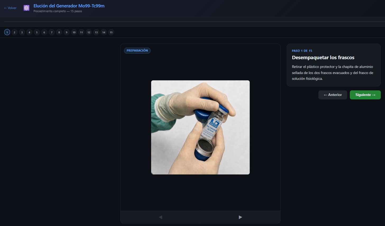Image resolution: width=385 pixels, height=226 pixels.
Task: Jump to step 4 circle
Action: [x=29, y=32]
